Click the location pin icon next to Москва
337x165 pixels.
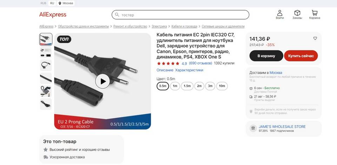click(60, 3)
